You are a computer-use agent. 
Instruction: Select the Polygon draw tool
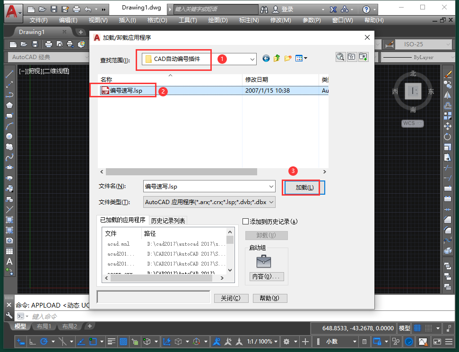[9, 105]
